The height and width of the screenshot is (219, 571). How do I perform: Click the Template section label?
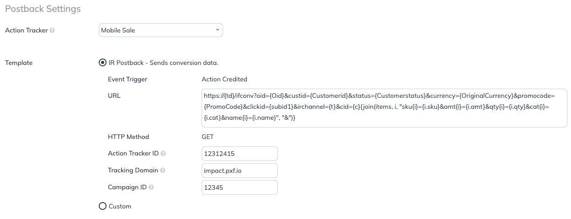(19, 63)
